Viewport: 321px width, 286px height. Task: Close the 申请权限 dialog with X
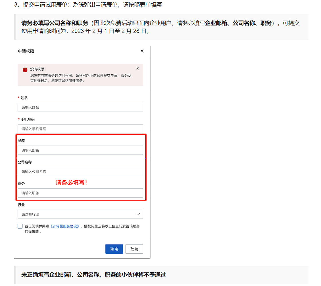(x=142, y=51)
